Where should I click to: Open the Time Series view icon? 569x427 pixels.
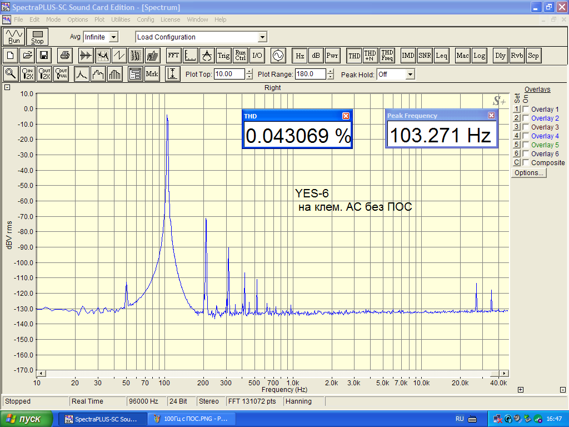pyautogui.click(x=86, y=55)
